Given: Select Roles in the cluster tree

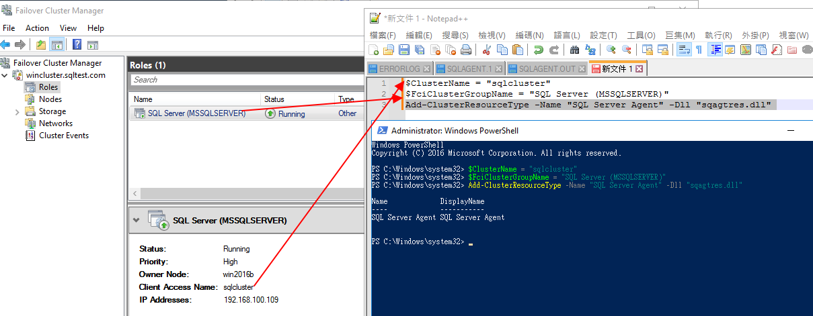Looking at the screenshot, I should (x=48, y=87).
